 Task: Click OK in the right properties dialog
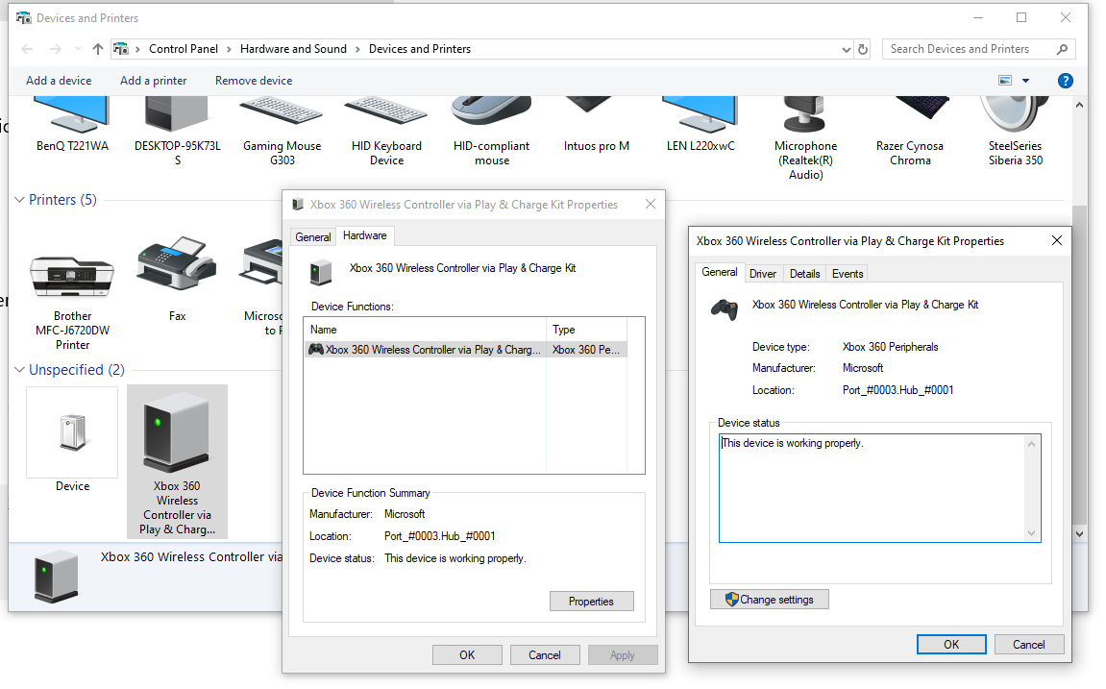point(951,644)
